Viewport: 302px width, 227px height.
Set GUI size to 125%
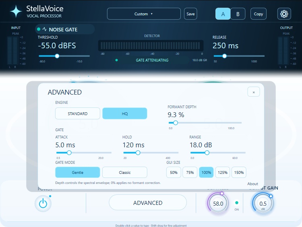222,172
